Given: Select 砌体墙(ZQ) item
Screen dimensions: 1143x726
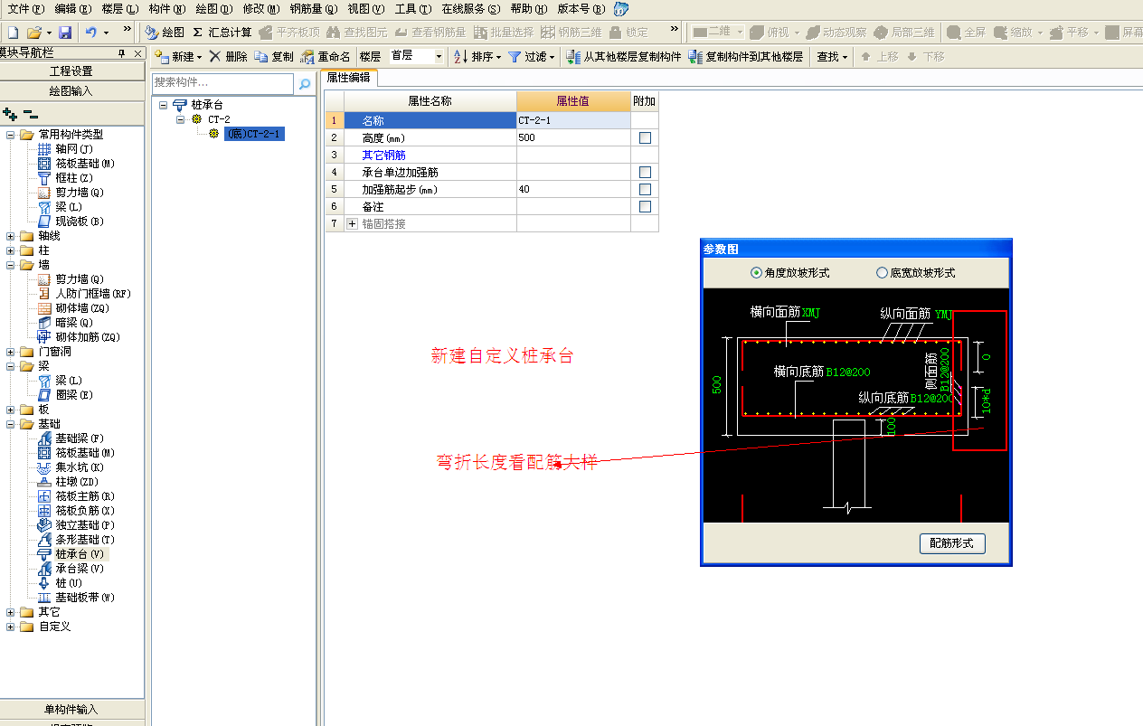Looking at the screenshot, I should click(74, 308).
